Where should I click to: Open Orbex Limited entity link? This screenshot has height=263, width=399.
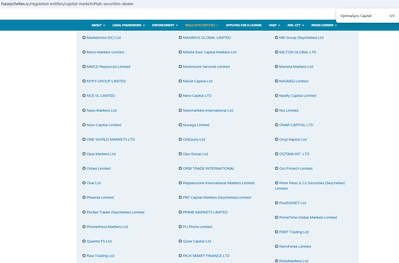pos(98,168)
